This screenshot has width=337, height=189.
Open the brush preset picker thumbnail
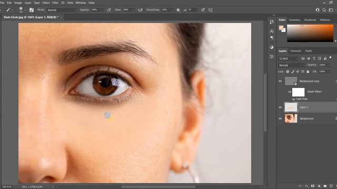point(21,9)
